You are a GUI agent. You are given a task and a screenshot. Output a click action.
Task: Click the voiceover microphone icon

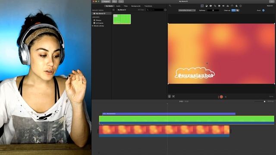tap(169, 96)
